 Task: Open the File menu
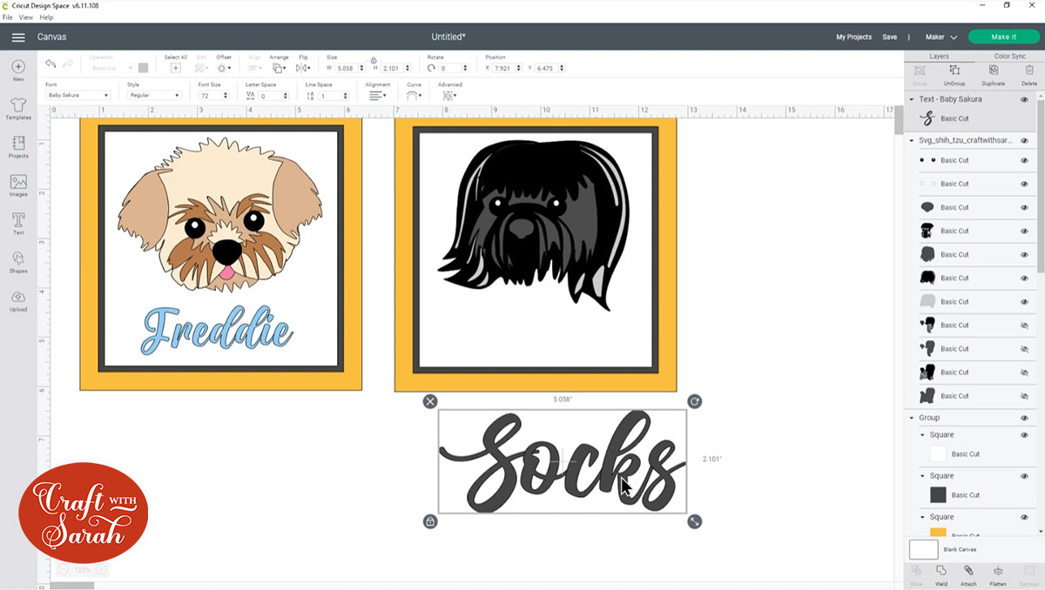7,17
